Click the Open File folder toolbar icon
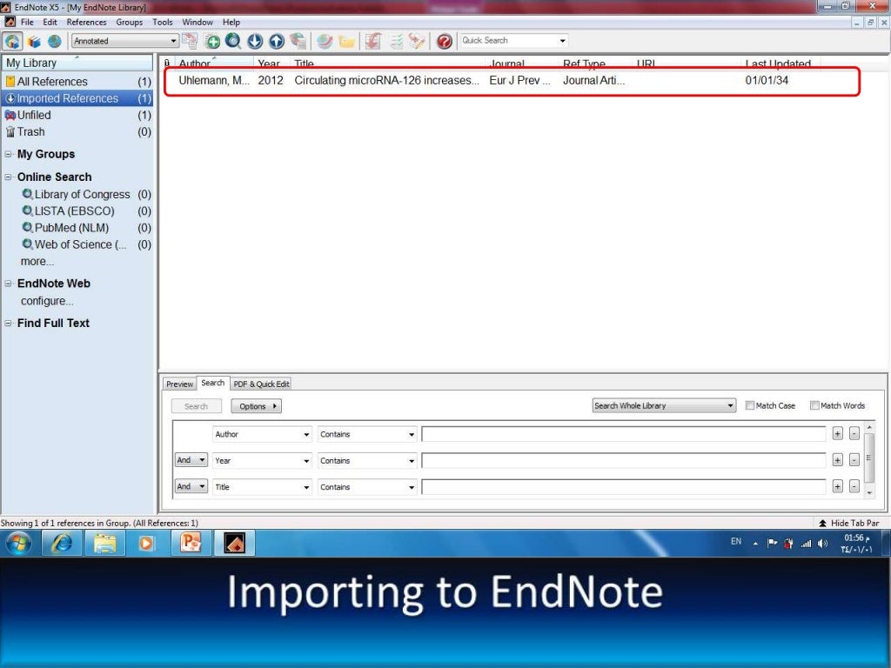 (x=346, y=41)
